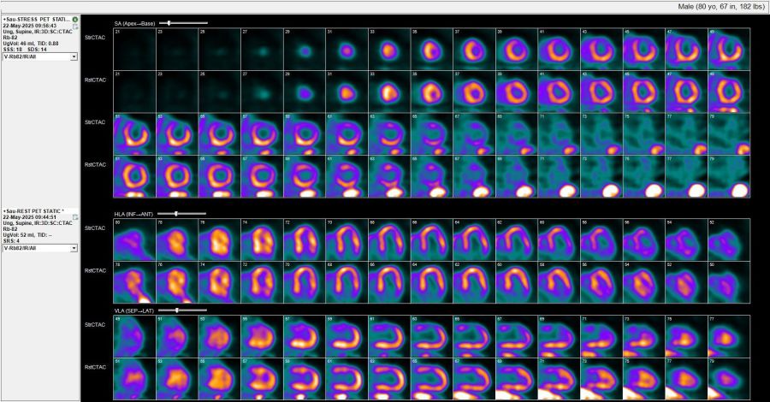The height and width of the screenshot is (402, 770).
Task: Select rest short-axis slice 33
Action: coord(388,90)
